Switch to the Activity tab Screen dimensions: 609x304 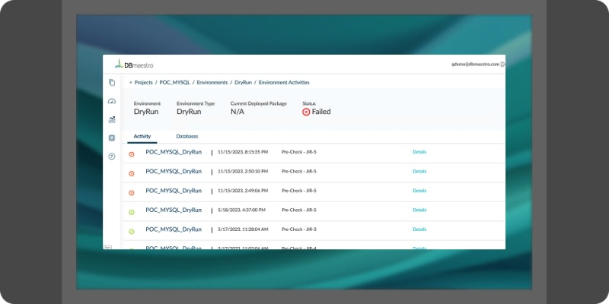click(142, 137)
